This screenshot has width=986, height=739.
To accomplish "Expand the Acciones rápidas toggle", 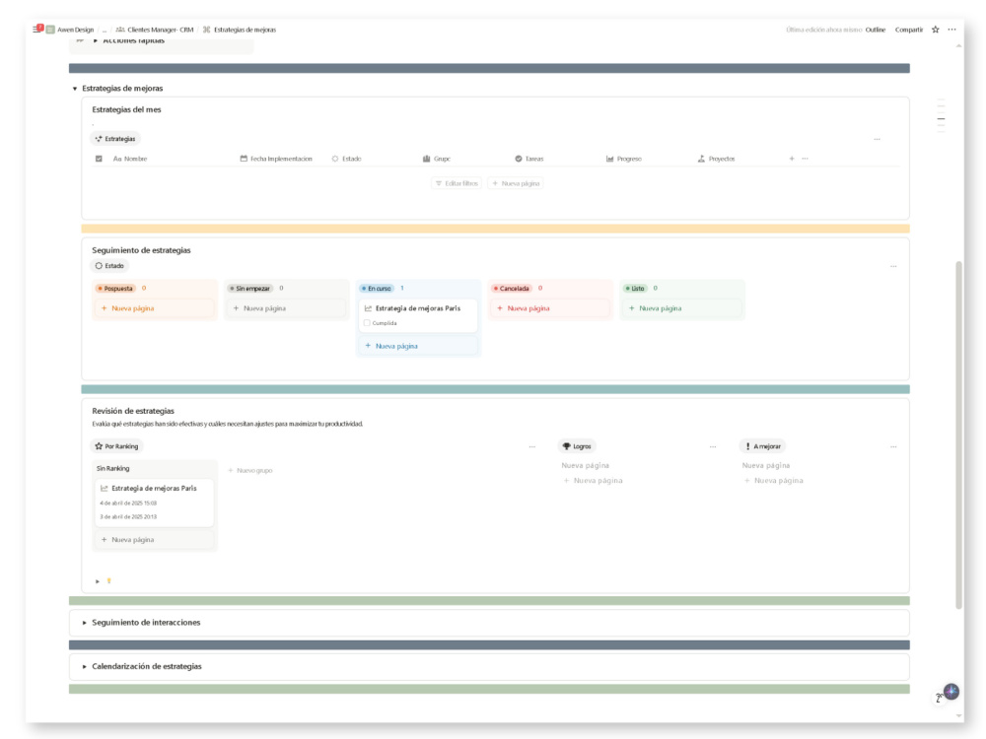I will 96,40.
